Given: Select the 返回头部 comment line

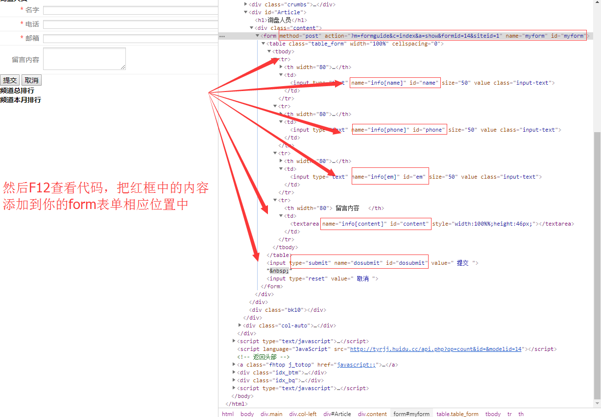Looking at the screenshot, I should pos(264,357).
